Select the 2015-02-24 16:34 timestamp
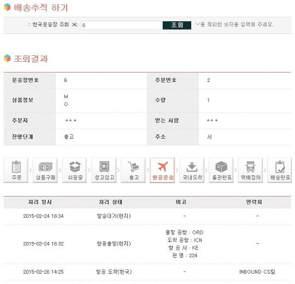 [43, 216]
